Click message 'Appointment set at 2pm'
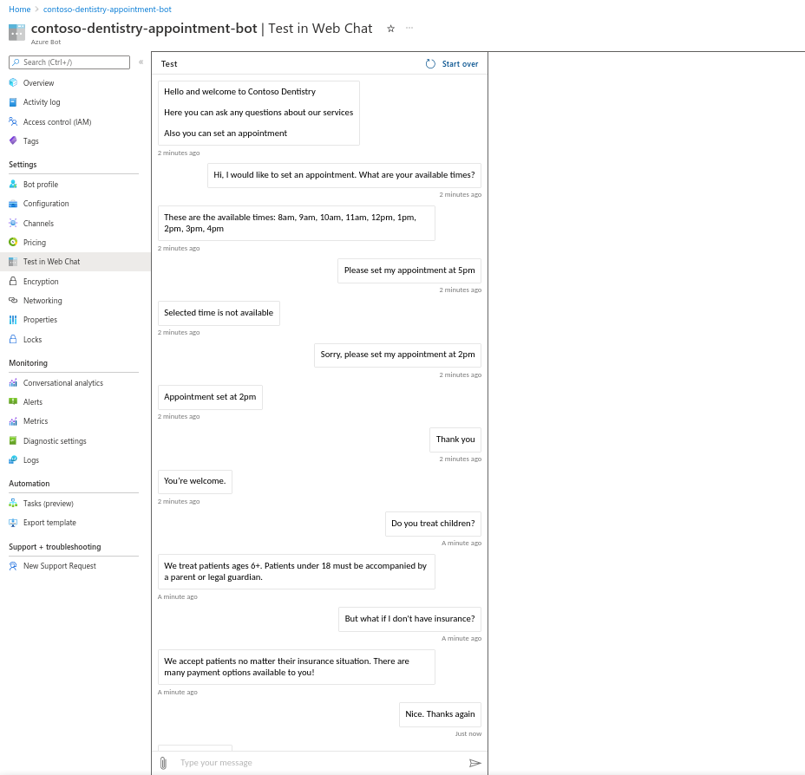805x775 pixels. click(x=210, y=397)
